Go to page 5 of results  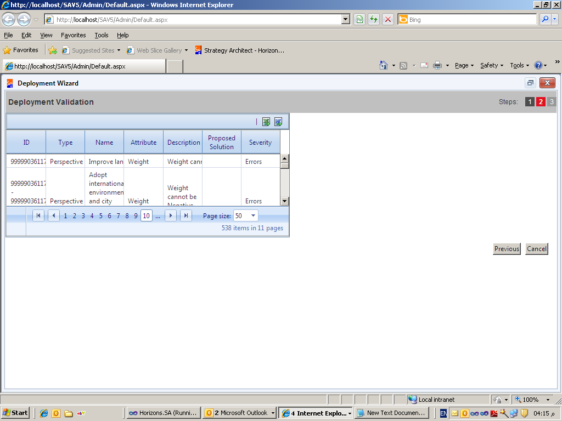click(x=101, y=216)
